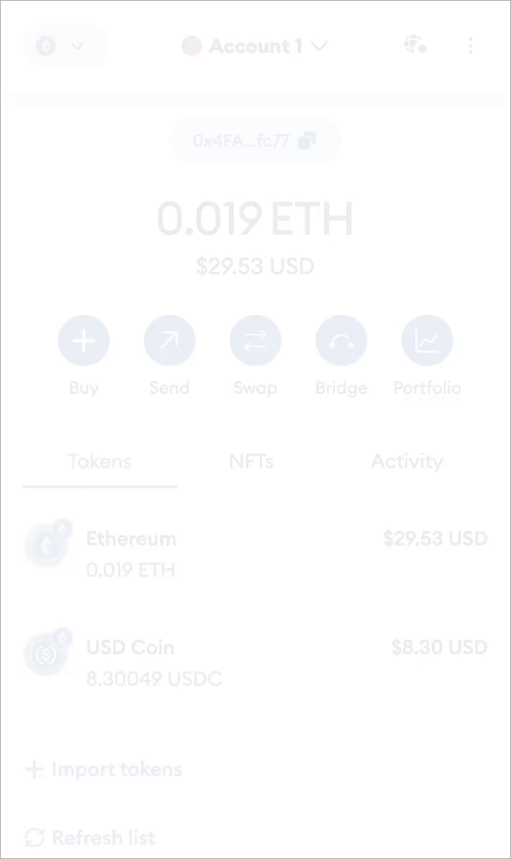
Task: Switch to the Activity tab
Action: tap(407, 461)
